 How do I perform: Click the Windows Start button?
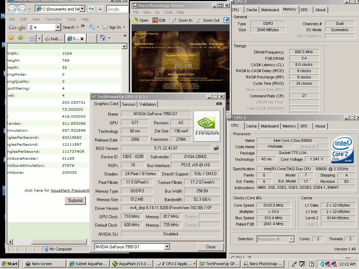pos(9,264)
